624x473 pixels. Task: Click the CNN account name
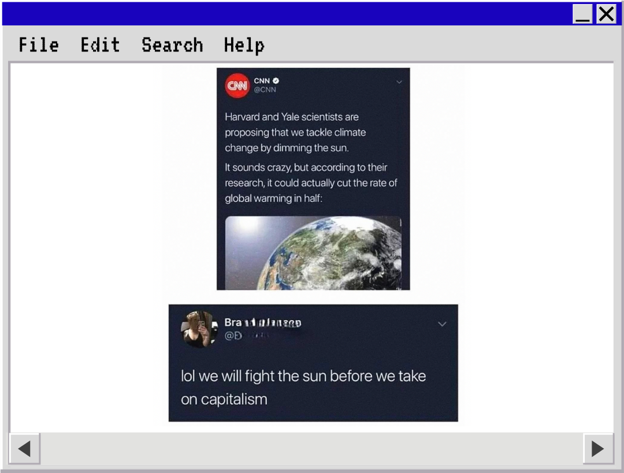coord(262,81)
